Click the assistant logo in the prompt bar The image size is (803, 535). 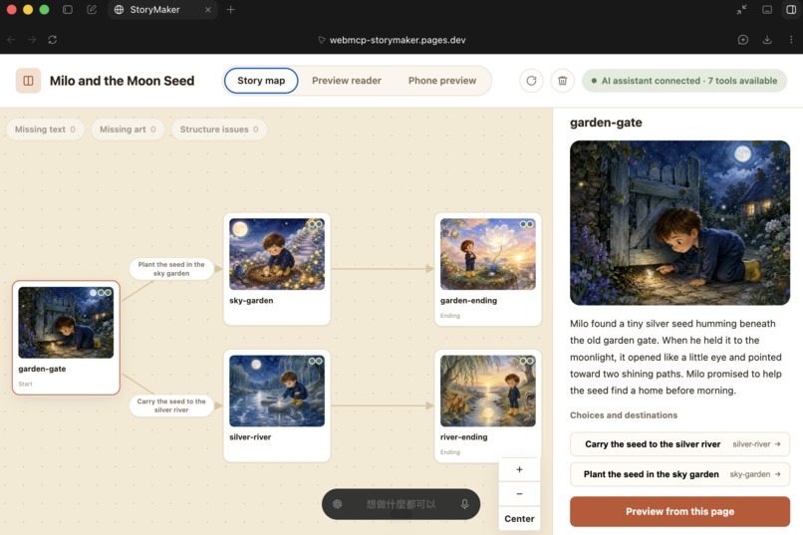pos(337,504)
